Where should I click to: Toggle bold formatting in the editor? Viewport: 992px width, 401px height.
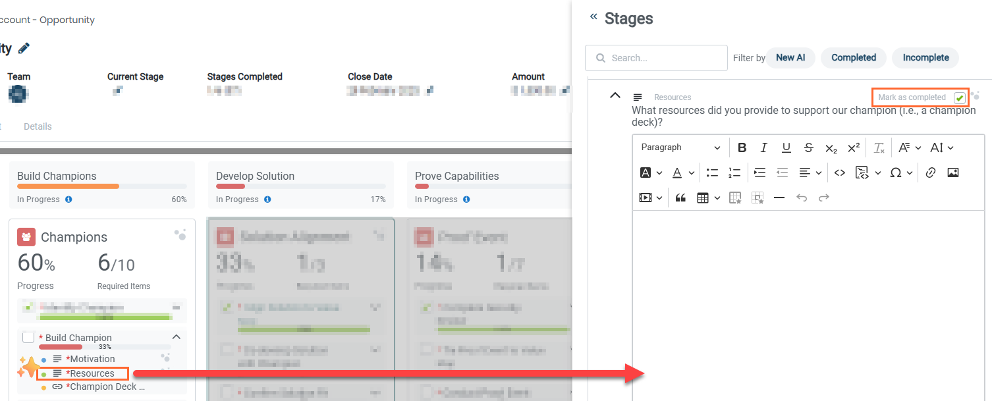click(x=742, y=147)
